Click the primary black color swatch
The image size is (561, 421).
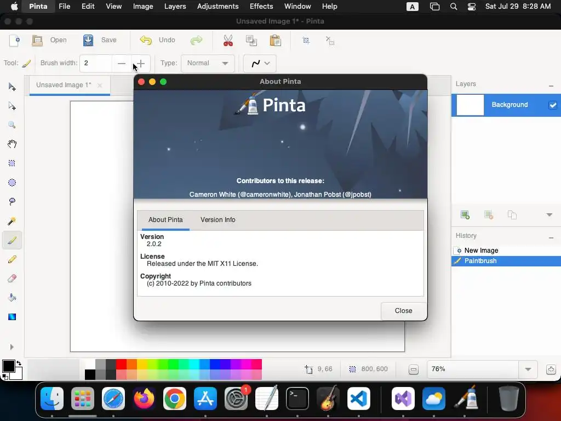pos(9,366)
